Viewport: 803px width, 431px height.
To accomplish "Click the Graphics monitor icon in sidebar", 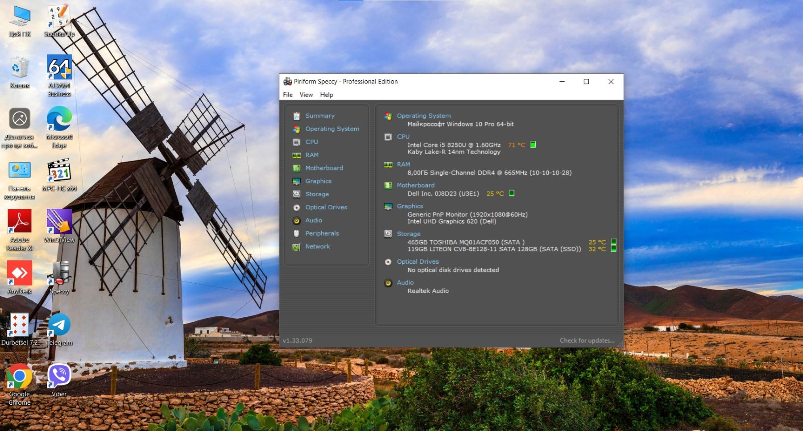I will tap(297, 181).
